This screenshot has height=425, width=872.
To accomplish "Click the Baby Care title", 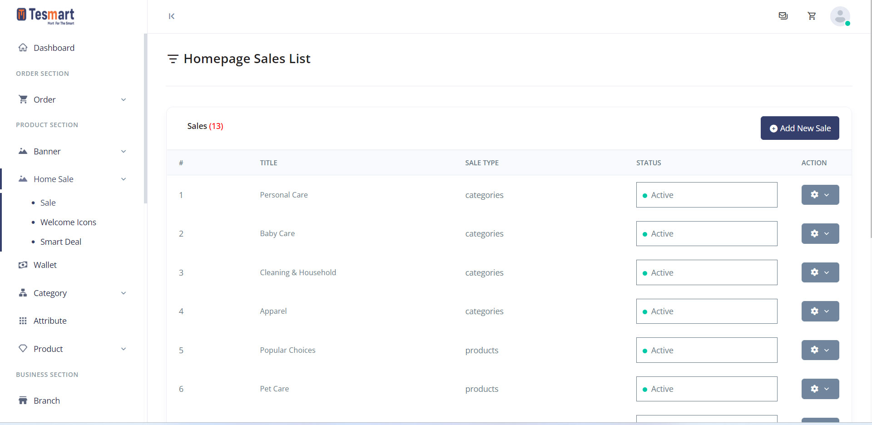I will (x=277, y=233).
